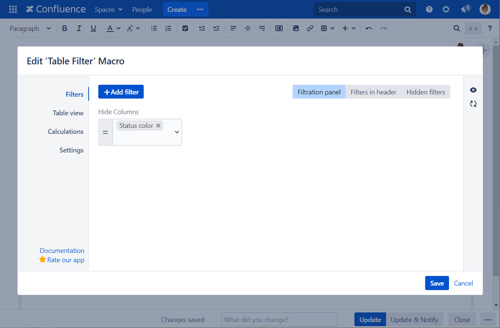Switch to Hidden filters mode
This screenshot has width=500, height=328.
426,91
